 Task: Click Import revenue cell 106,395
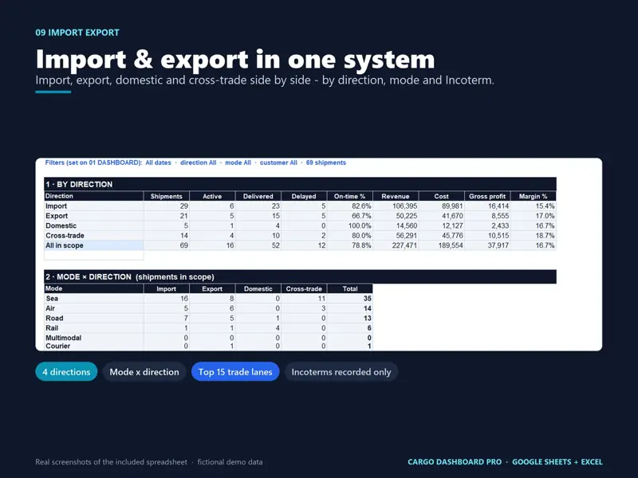click(396, 206)
